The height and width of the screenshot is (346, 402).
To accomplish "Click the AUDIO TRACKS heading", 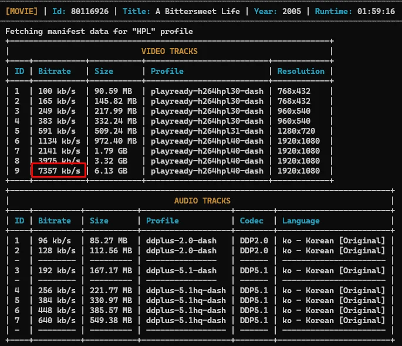I will coord(202,201).
